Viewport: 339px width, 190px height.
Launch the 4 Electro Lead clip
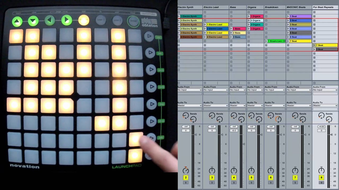point(205,37)
